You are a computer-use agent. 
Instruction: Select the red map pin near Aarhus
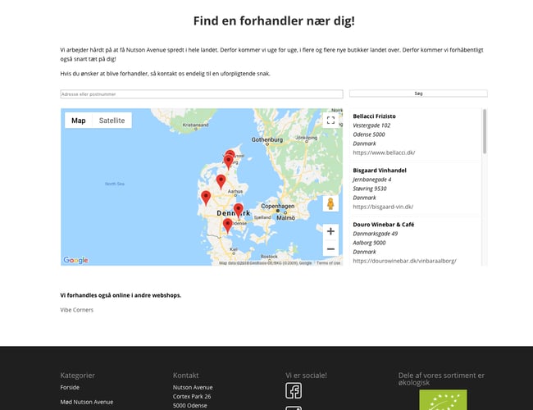221,182
